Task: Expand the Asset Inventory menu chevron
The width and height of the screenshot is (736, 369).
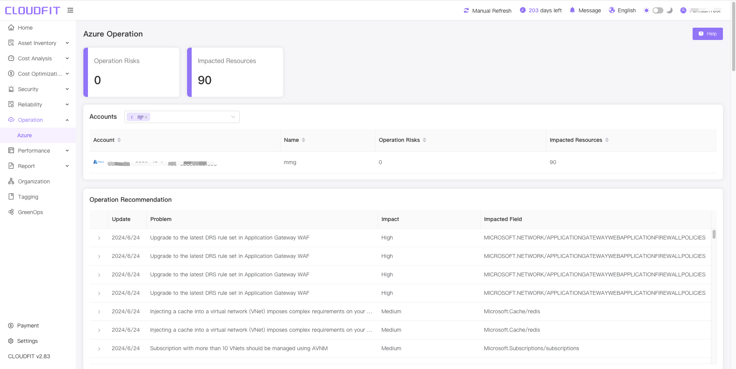Action: 67,43
